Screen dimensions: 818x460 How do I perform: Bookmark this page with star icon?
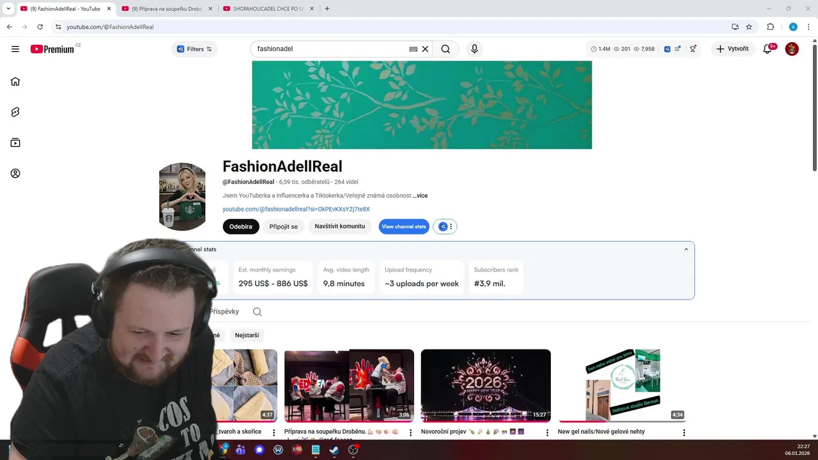[749, 27]
